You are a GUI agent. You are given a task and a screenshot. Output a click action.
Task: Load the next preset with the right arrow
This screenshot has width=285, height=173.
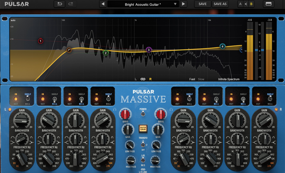[184, 4]
